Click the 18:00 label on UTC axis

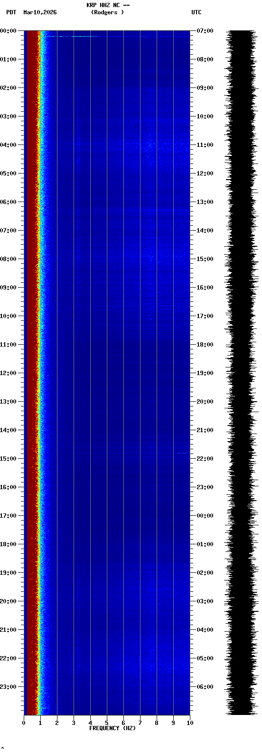[205, 345]
